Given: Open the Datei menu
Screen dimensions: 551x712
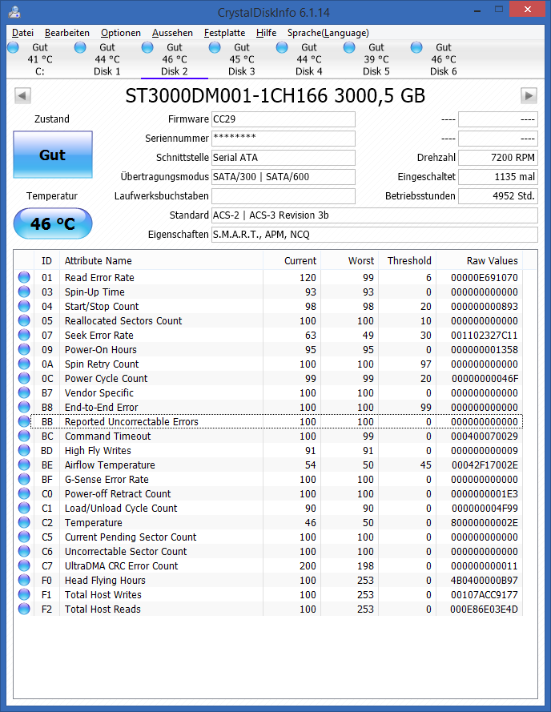Looking at the screenshot, I should point(22,33).
